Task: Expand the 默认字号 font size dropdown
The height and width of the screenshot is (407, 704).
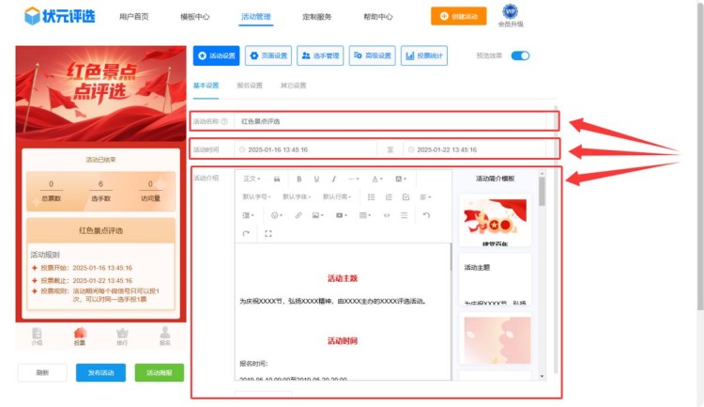Action: click(256, 197)
